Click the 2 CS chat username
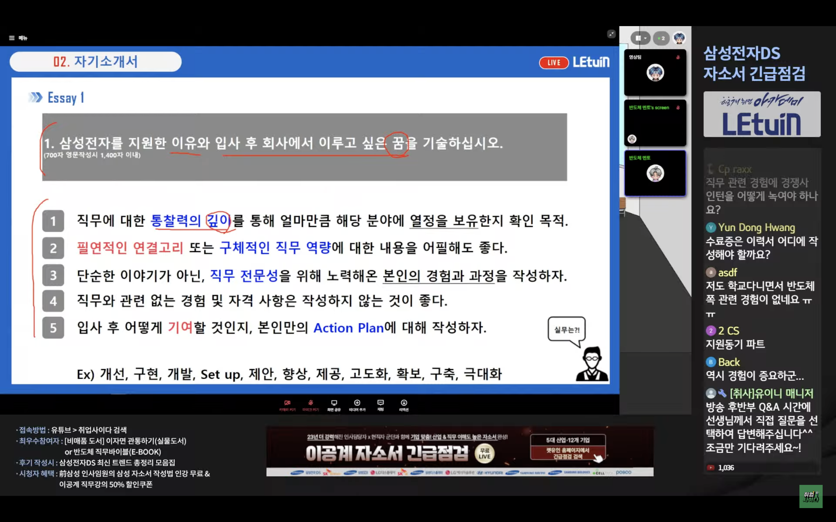 729,331
